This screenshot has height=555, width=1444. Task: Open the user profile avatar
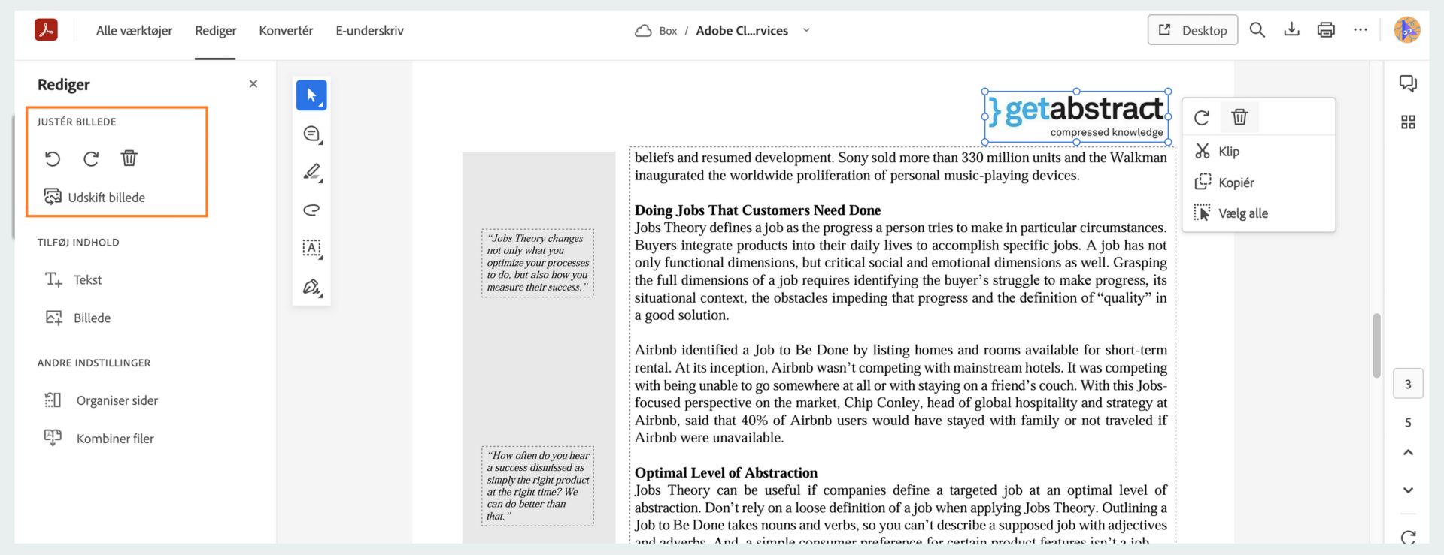click(x=1406, y=30)
